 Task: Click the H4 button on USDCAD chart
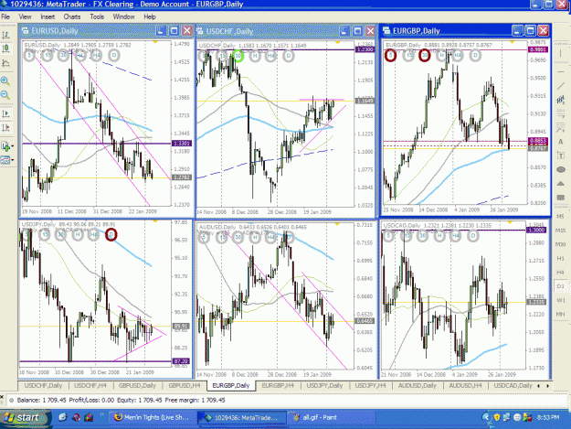coord(456,236)
